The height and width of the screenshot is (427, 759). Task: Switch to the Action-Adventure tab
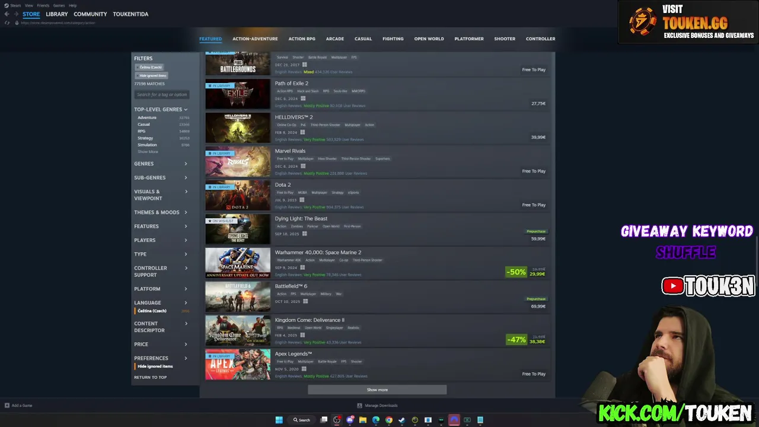[x=255, y=39]
